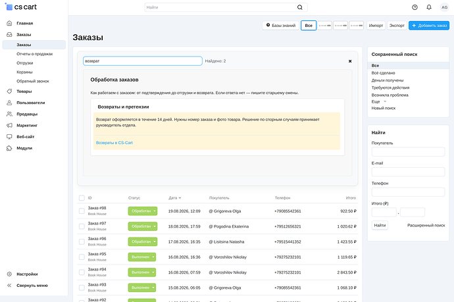Open Расширенный поиск link
This screenshot has height=302, width=454.
[x=426, y=225]
